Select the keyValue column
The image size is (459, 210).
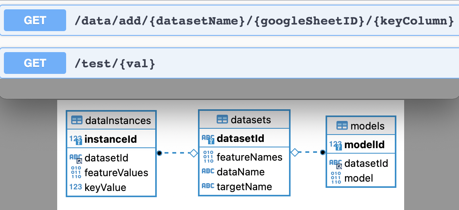[105, 187]
